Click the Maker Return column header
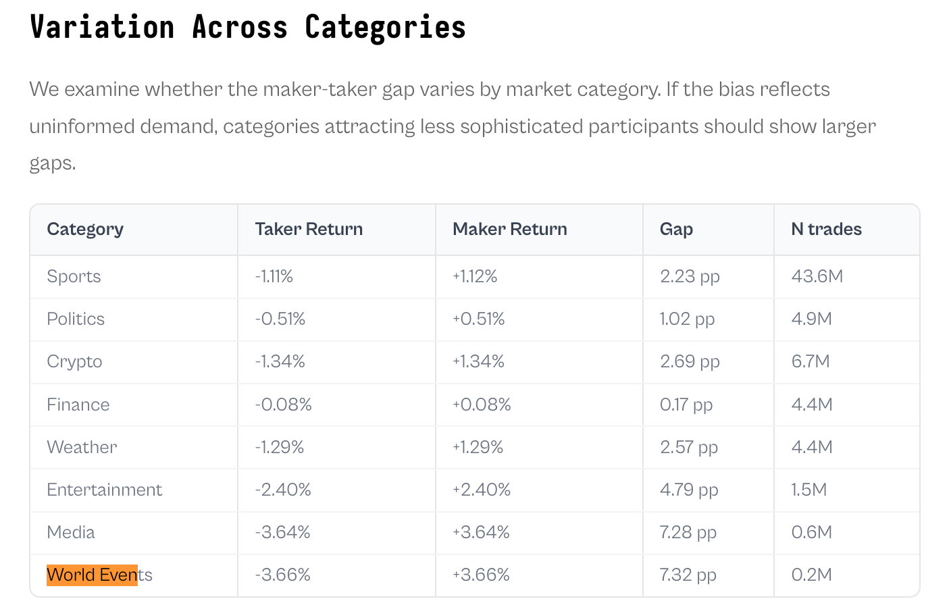The height and width of the screenshot is (601, 951). 509,230
